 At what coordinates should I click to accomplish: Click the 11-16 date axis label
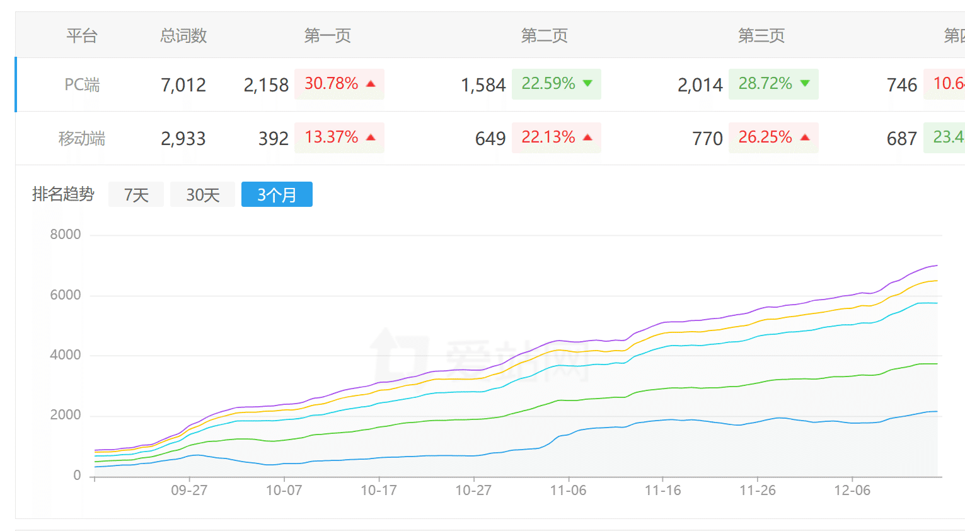click(662, 490)
